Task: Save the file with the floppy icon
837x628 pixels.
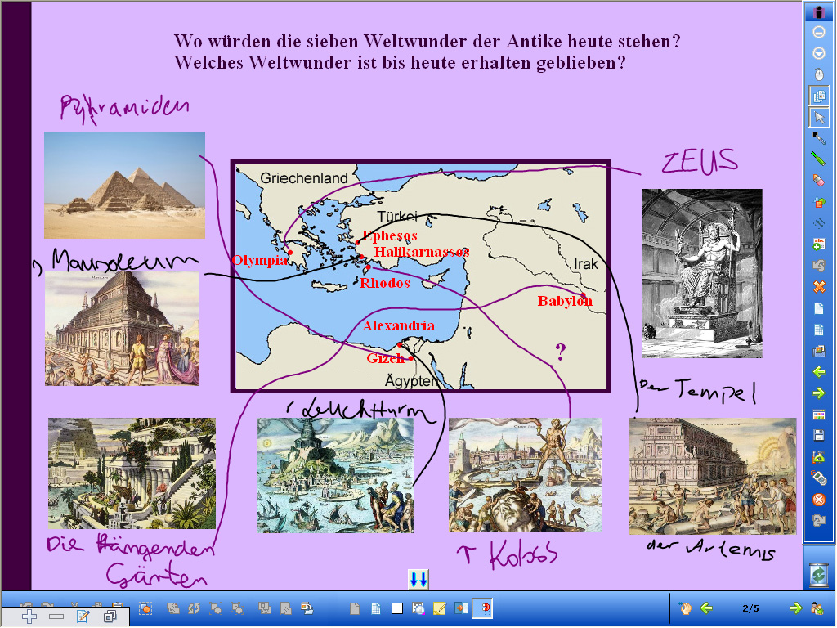Action: 819,436
